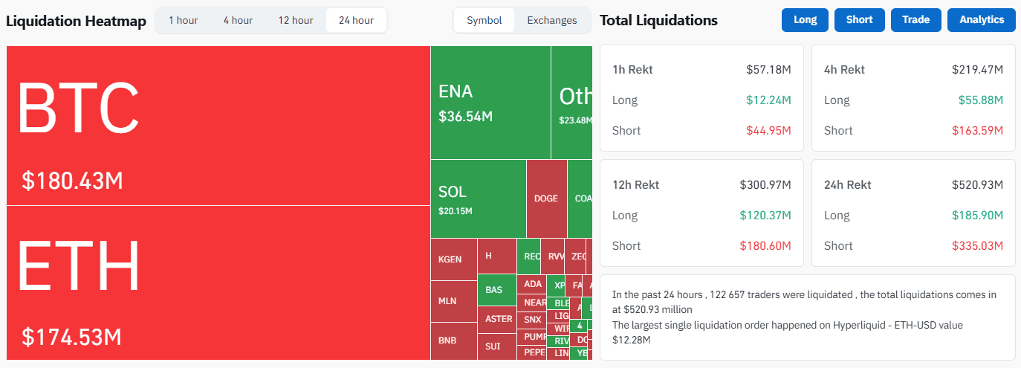Toggle heatmap to Exchanges view
Viewport: 1021px width, 368px height.
[552, 20]
